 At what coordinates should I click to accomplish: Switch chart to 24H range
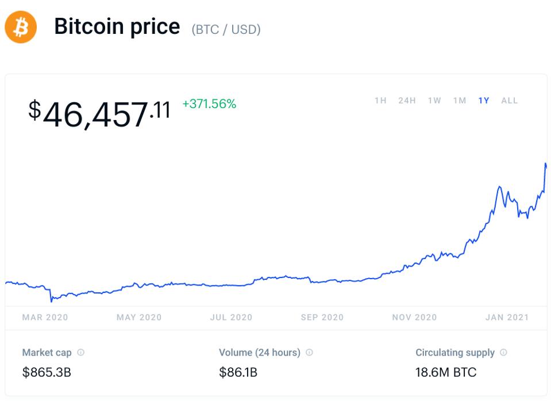[407, 101]
